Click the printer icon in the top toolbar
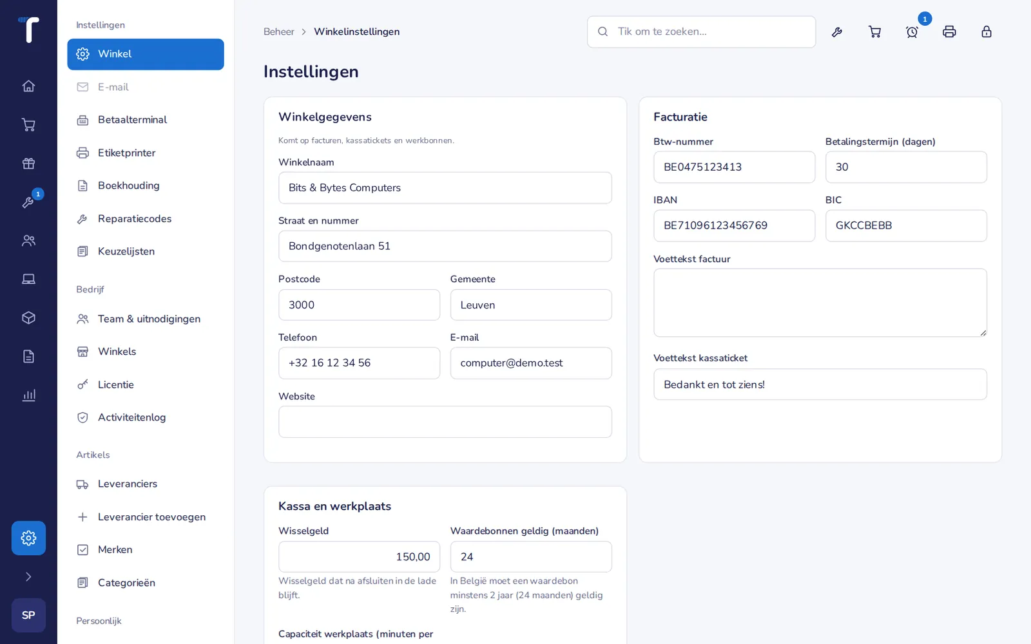This screenshot has width=1031, height=644. tap(949, 32)
